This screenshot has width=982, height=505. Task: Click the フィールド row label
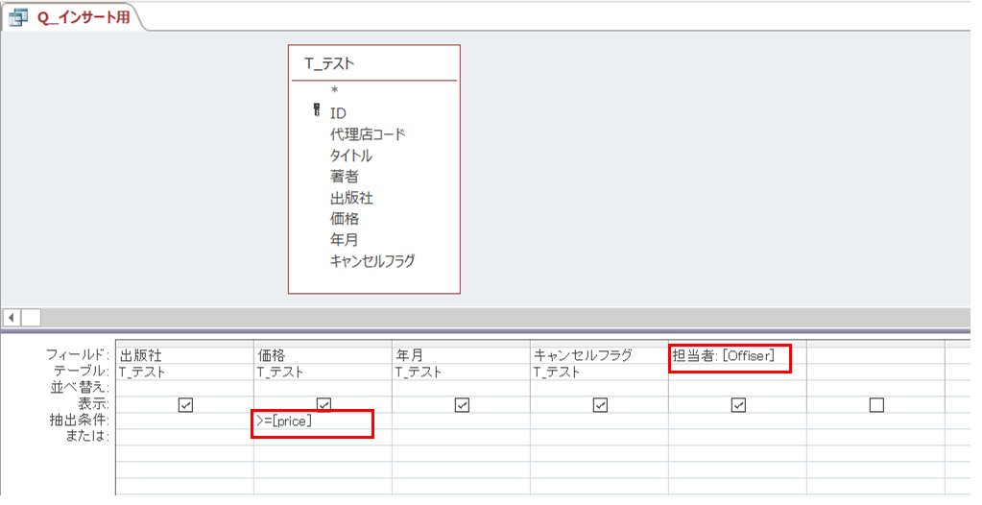coord(78,355)
